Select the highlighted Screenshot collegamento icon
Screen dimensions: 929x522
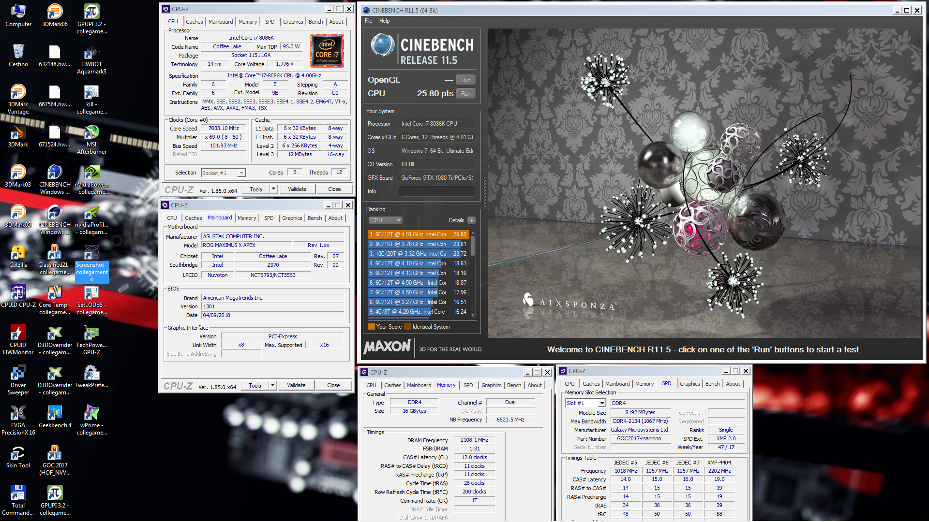91,263
